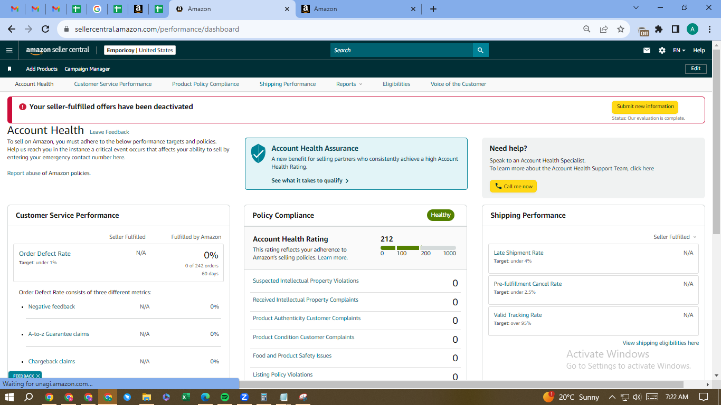This screenshot has width=721, height=405.
Task: Expand the Reports menu
Action: [x=349, y=84]
